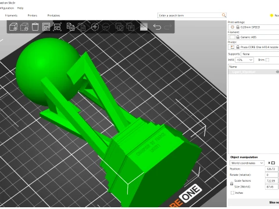The height and width of the screenshot is (209, 279).
Task: Click the Add instance plus icon
Action: [x=95, y=27]
